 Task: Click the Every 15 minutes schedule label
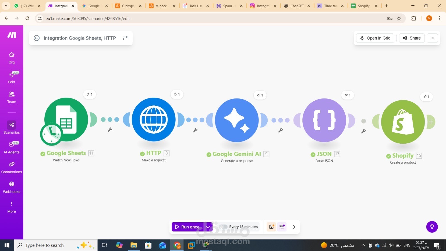[243, 227]
